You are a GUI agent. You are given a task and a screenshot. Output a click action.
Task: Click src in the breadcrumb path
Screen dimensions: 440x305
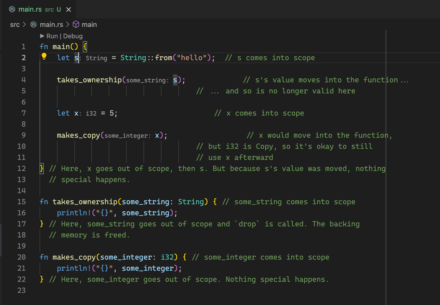pos(15,24)
